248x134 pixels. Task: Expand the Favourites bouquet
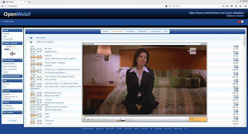[x=29, y=38]
